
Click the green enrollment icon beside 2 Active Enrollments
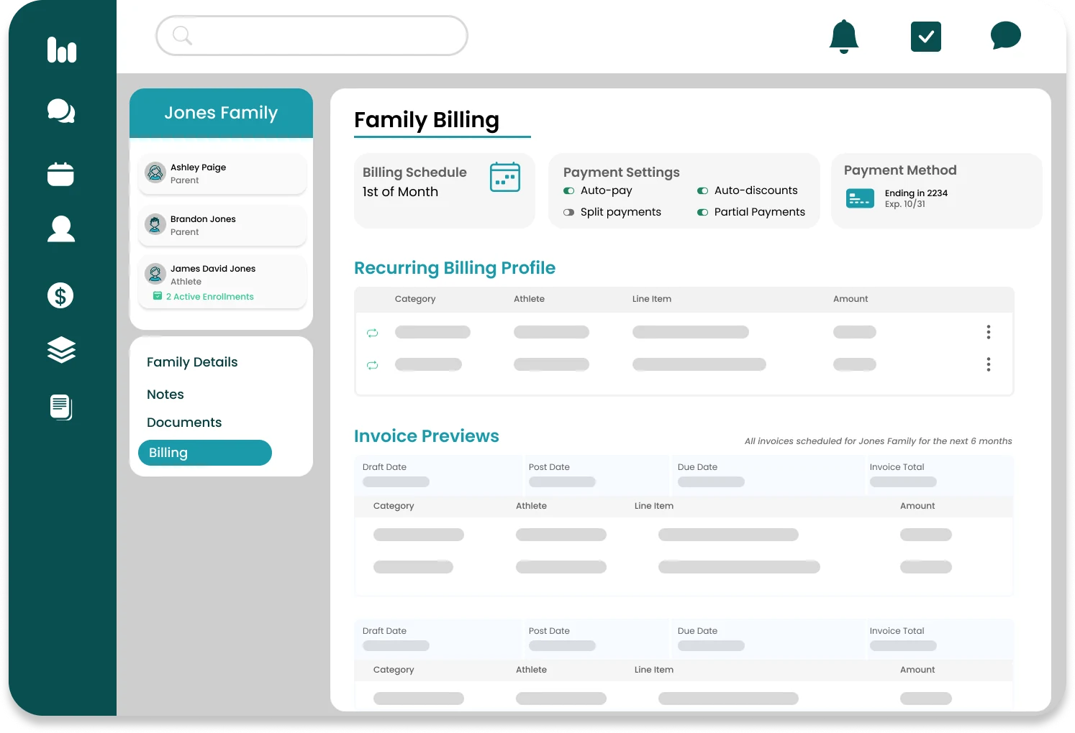click(158, 296)
